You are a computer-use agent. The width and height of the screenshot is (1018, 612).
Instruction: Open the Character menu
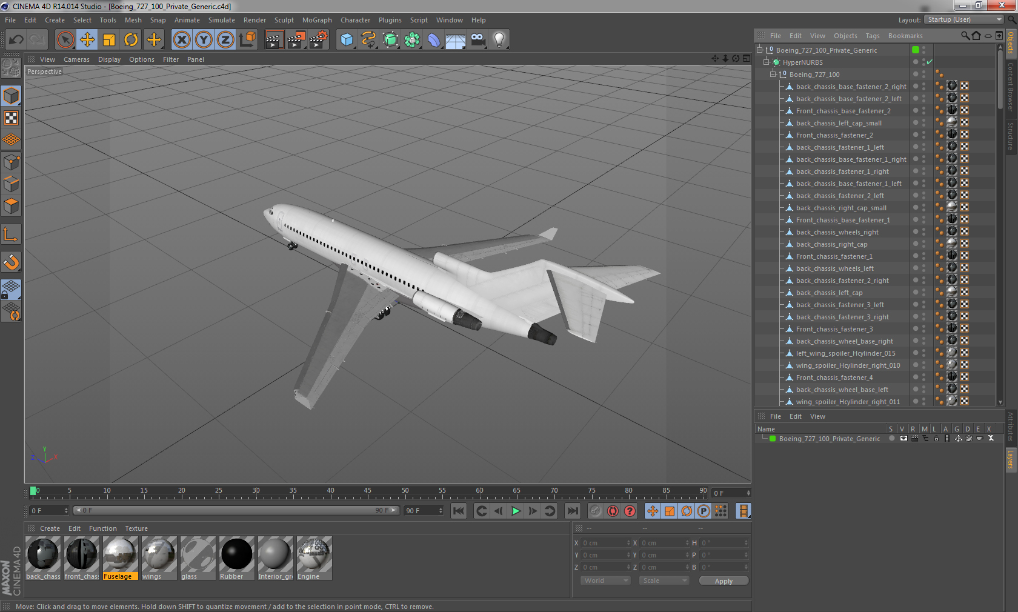click(x=355, y=20)
